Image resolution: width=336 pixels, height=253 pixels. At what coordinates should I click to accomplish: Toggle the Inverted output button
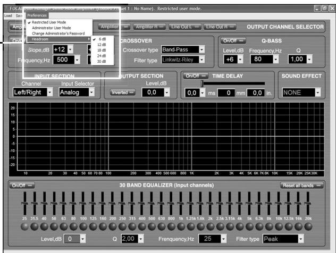pos(123,92)
